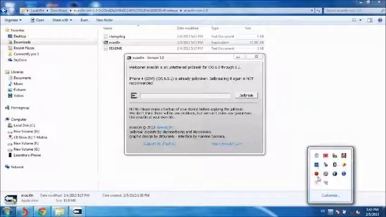The height and width of the screenshot is (217, 386).
Task: Refresh the folder using address bar refresh icon
Action: [x=318, y=11]
